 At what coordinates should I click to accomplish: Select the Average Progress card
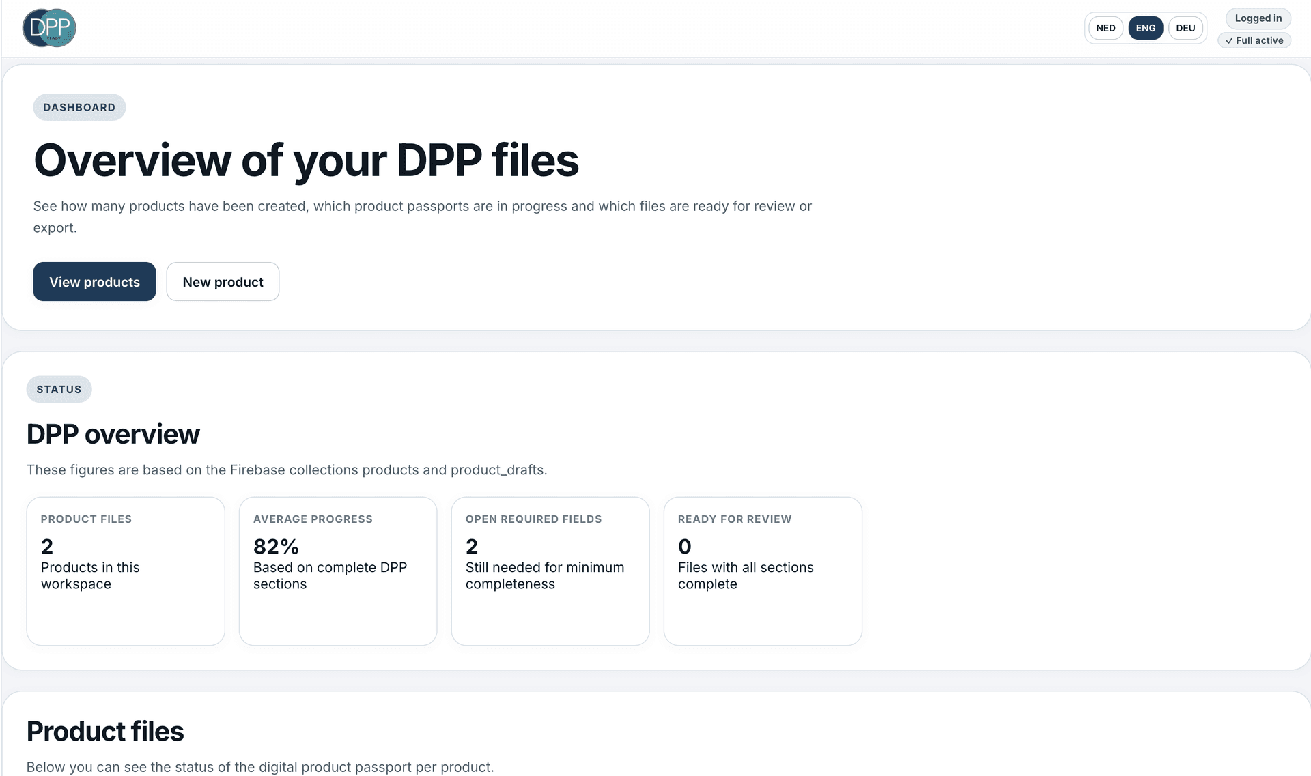(x=338, y=571)
